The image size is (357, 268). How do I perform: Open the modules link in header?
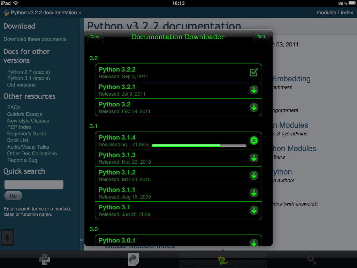(x=326, y=13)
